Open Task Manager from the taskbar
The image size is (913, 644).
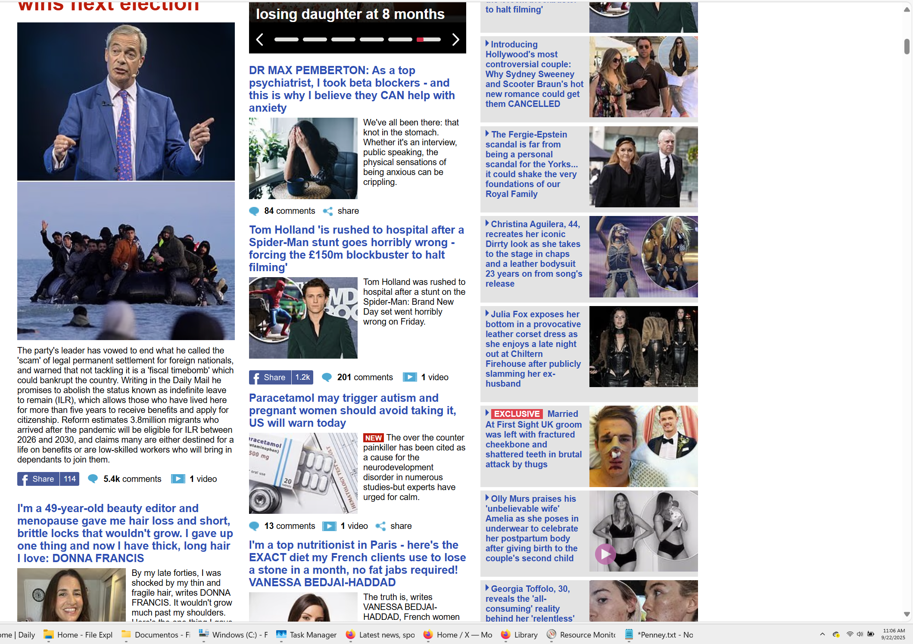pyautogui.click(x=306, y=635)
